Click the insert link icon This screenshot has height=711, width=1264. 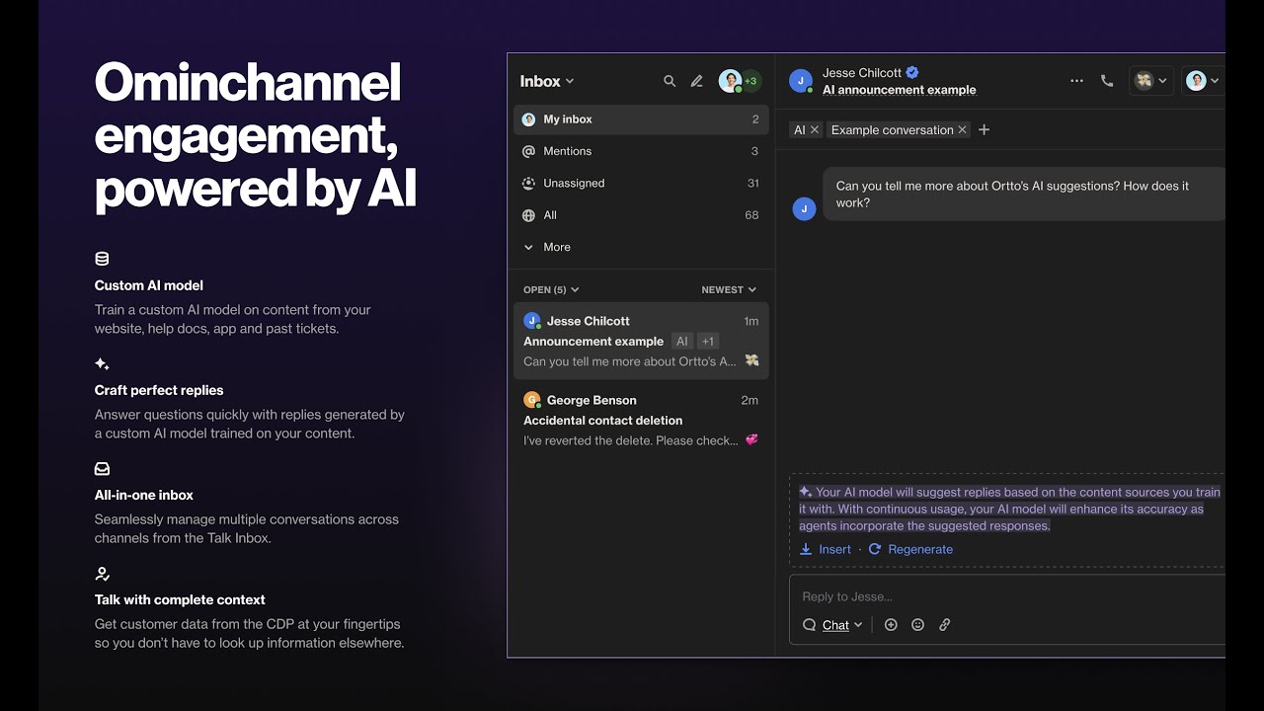(x=945, y=625)
